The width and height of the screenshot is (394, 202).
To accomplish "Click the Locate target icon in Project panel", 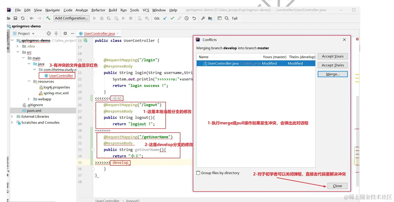I will [49, 33].
